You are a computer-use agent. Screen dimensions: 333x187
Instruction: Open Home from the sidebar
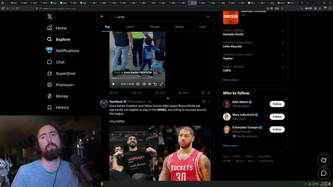point(57,28)
